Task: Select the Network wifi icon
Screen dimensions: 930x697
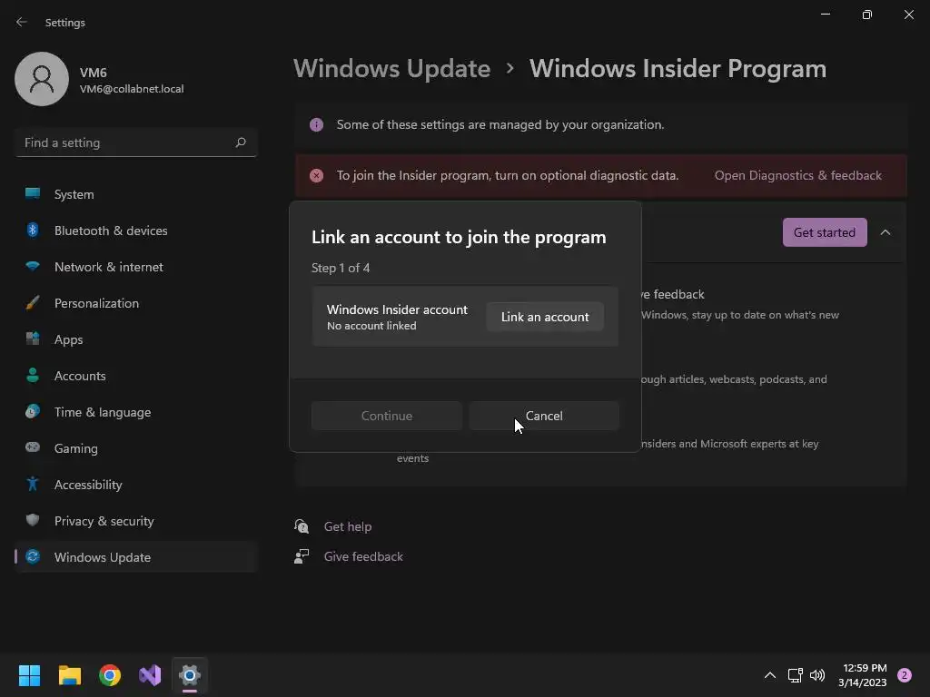Action: click(x=33, y=266)
